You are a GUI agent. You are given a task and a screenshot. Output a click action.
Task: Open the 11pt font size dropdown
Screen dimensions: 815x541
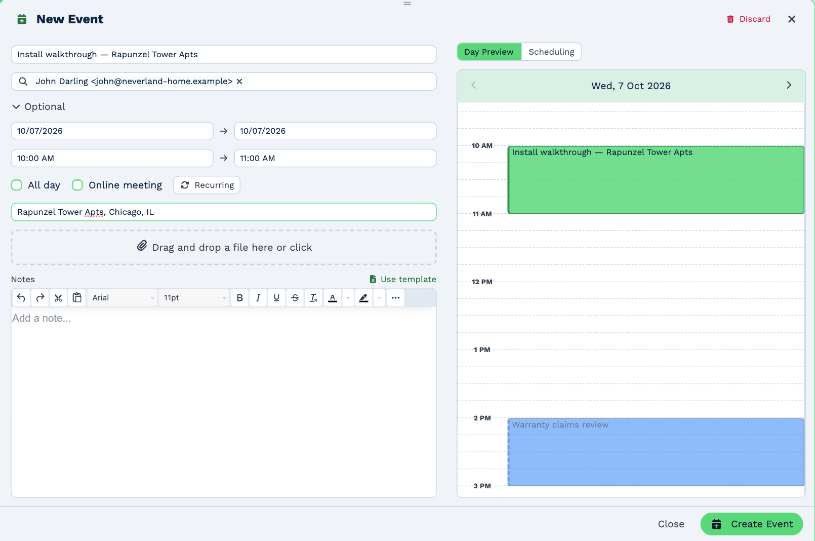(194, 298)
